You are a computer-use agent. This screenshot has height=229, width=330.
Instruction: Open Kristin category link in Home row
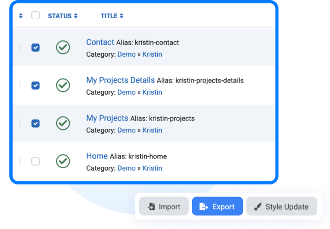[152, 168]
